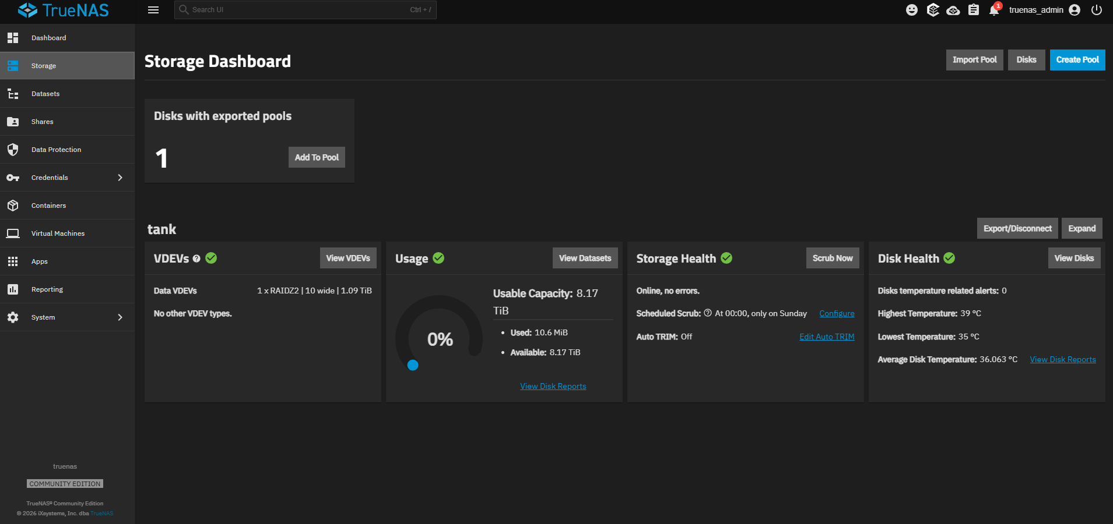Image resolution: width=1113 pixels, height=524 pixels.
Task: Click the Scrub Now button
Action: point(833,258)
